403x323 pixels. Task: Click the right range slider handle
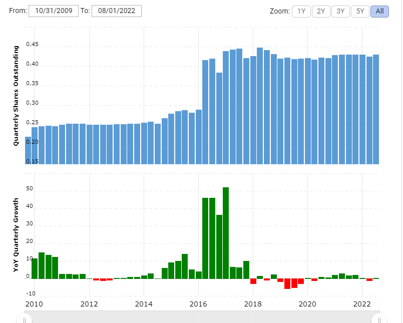click(x=379, y=319)
